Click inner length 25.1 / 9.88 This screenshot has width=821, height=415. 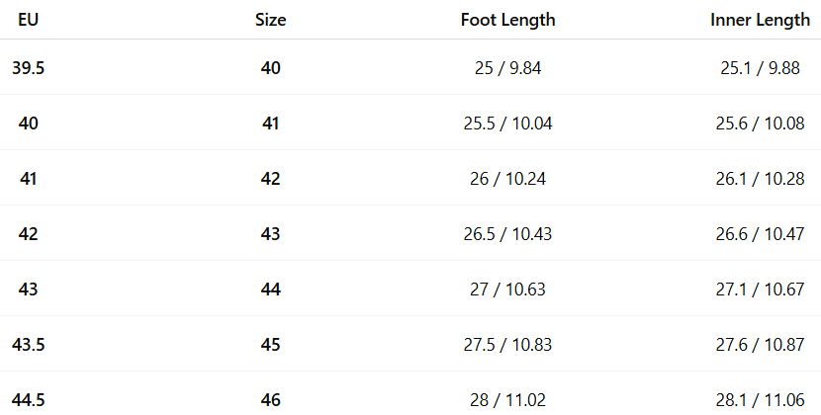[x=760, y=68]
